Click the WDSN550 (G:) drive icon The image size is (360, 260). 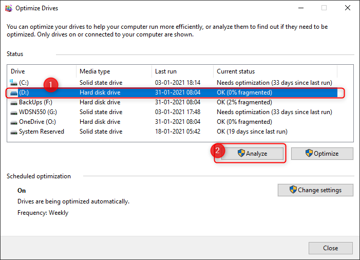click(x=13, y=113)
